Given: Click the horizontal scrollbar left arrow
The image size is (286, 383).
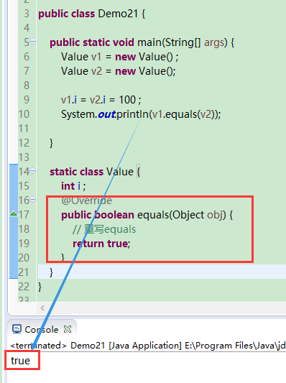Looking at the screenshot, I should pos(42,308).
